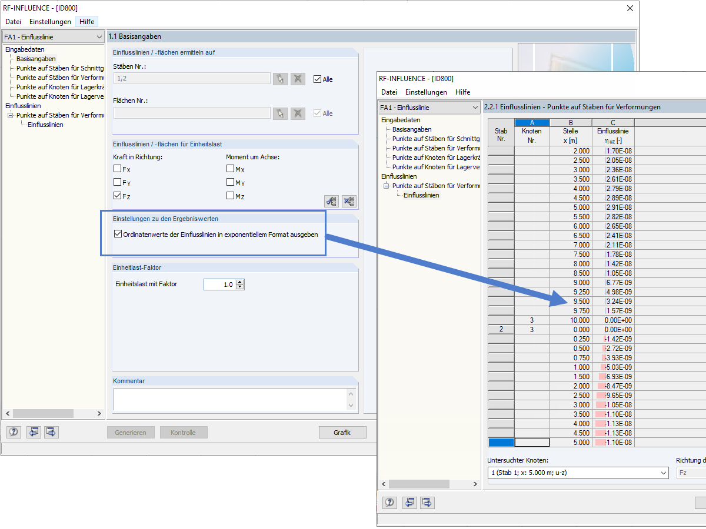Select column A header in results table
The height and width of the screenshot is (529, 706).
point(532,122)
